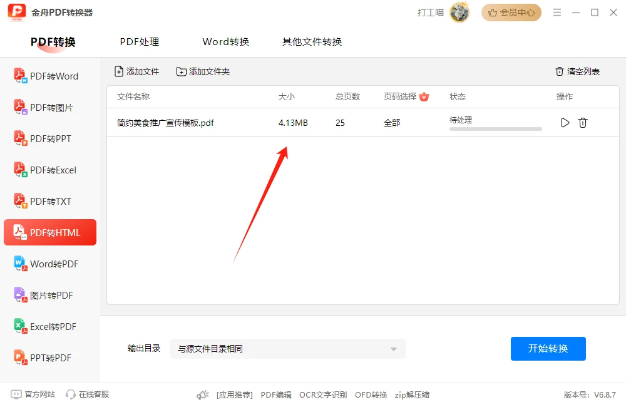Open 在线客服 online support

(87, 394)
